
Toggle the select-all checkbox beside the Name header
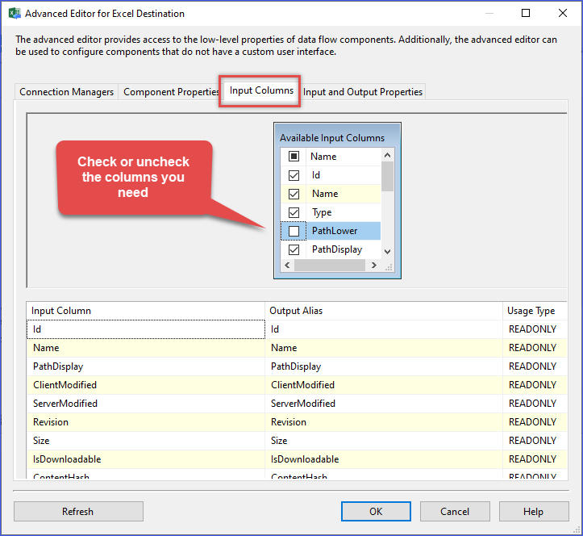coord(294,157)
